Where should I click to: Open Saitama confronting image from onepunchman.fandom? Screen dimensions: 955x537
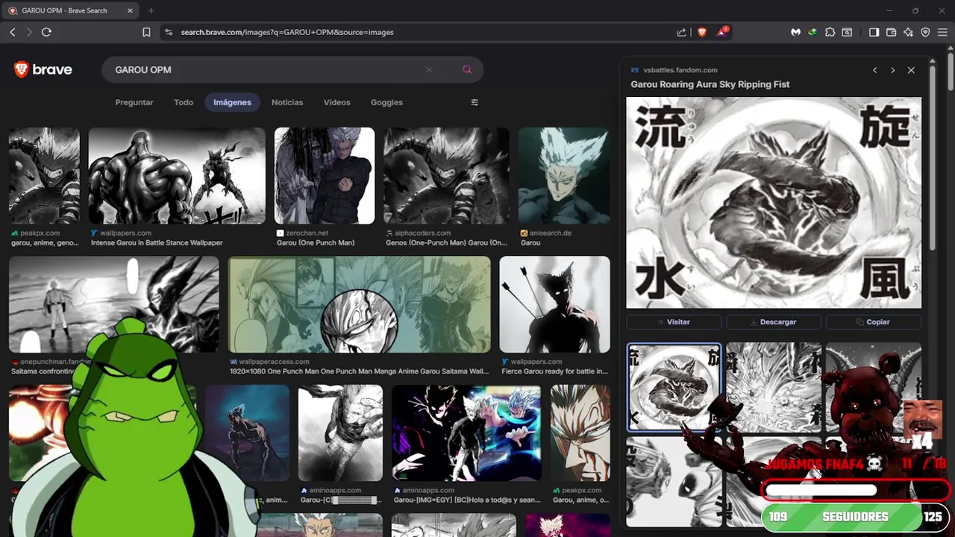tap(114, 304)
